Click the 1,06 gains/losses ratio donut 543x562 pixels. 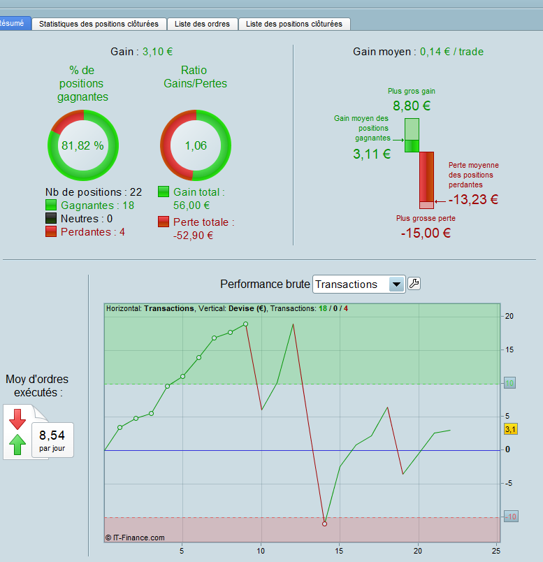(196, 145)
